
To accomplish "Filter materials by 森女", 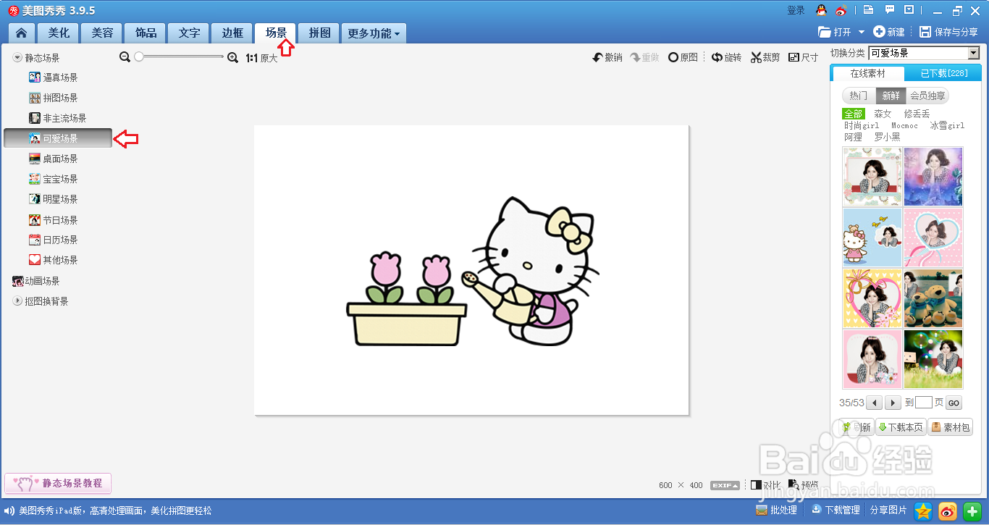I will click(883, 114).
